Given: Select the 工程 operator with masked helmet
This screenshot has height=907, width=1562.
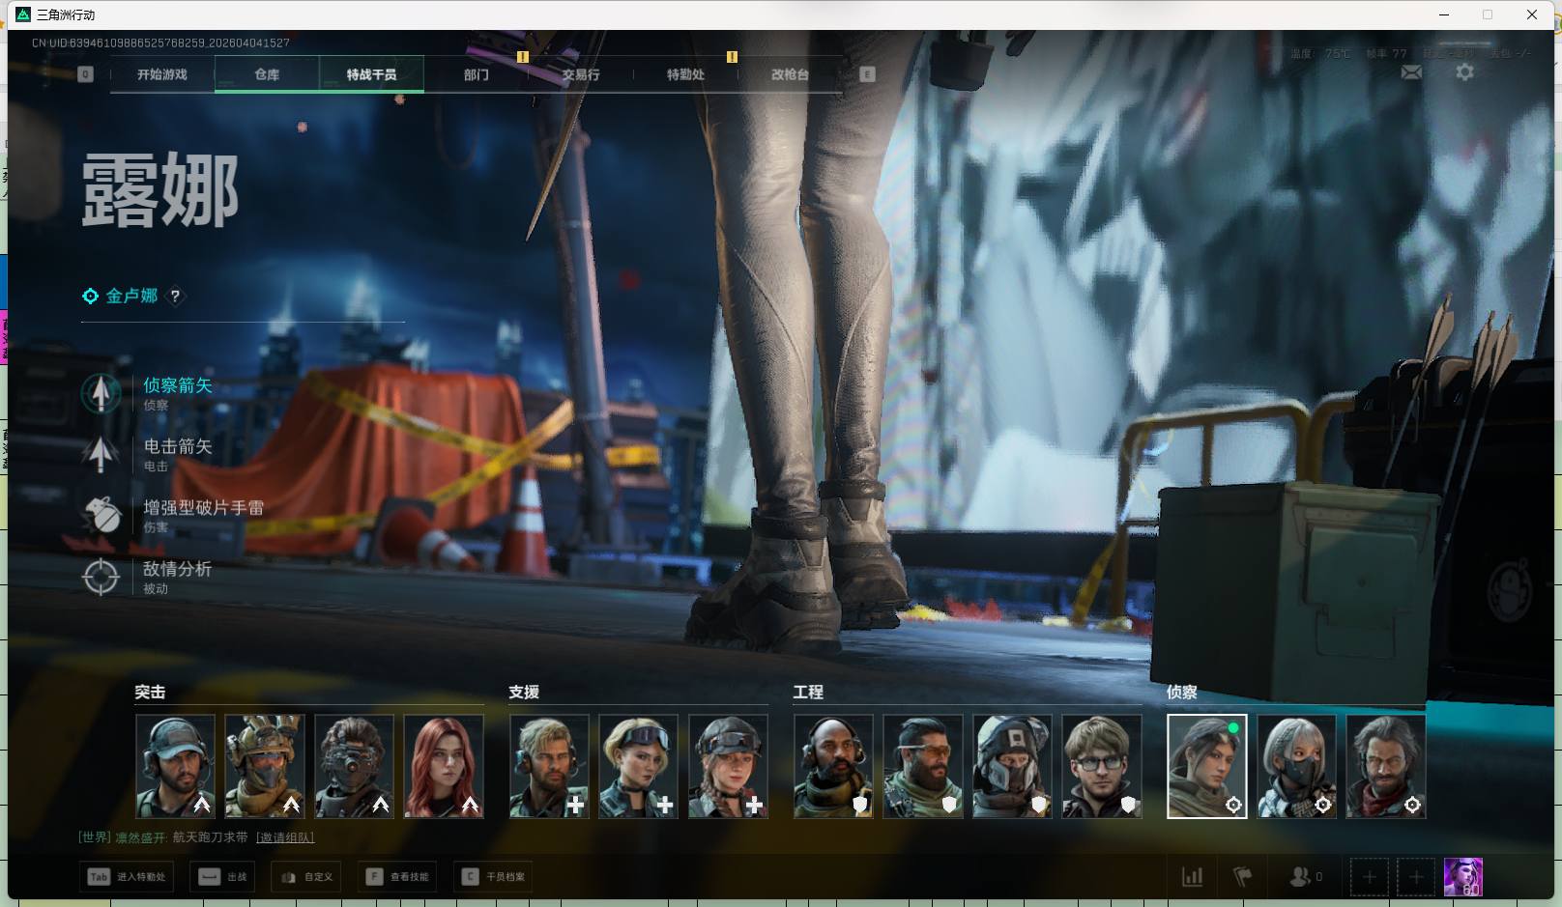Looking at the screenshot, I should pos(1012,766).
